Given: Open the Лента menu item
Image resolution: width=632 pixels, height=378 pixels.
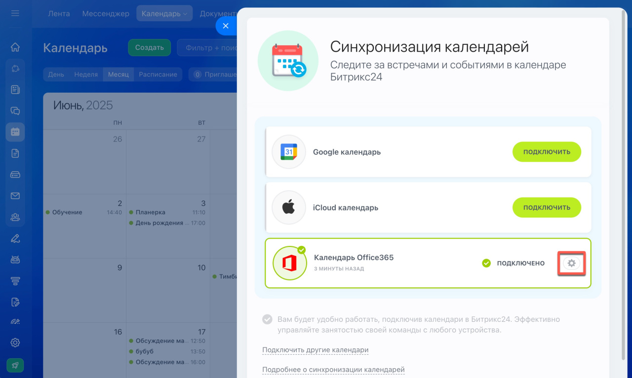Looking at the screenshot, I should [59, 13].
